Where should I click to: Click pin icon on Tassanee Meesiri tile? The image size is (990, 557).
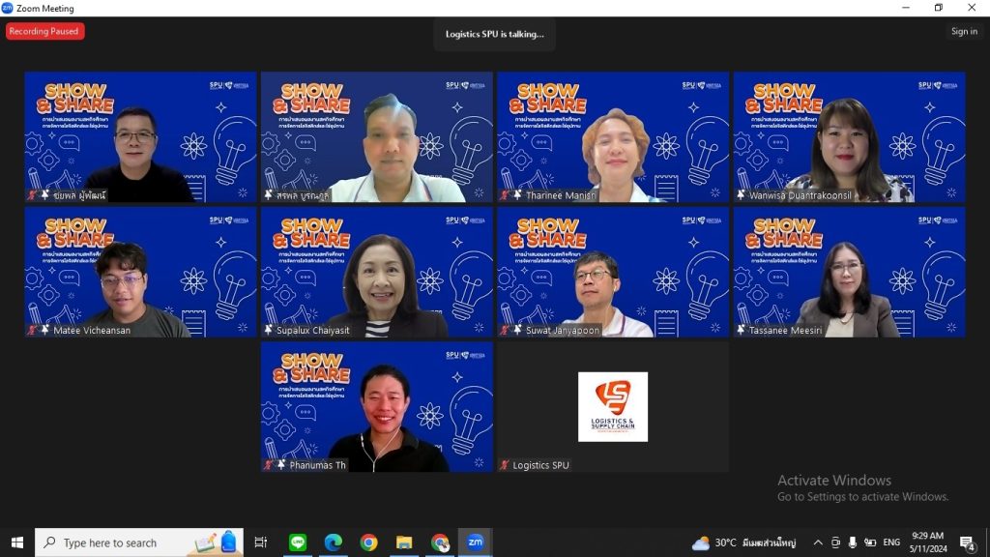[x=741, y=330]
